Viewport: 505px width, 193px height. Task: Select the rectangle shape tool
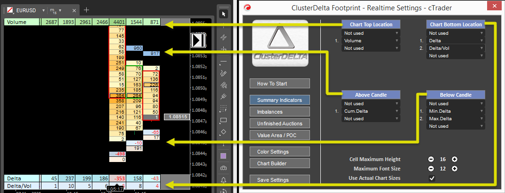tap(224, 120)
